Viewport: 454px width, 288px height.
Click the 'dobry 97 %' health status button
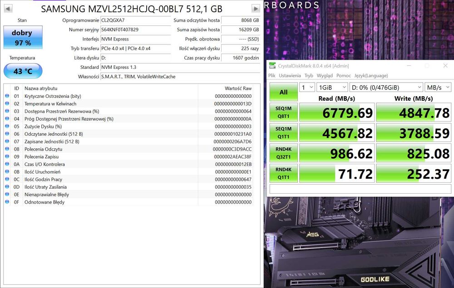pos(23,37)
